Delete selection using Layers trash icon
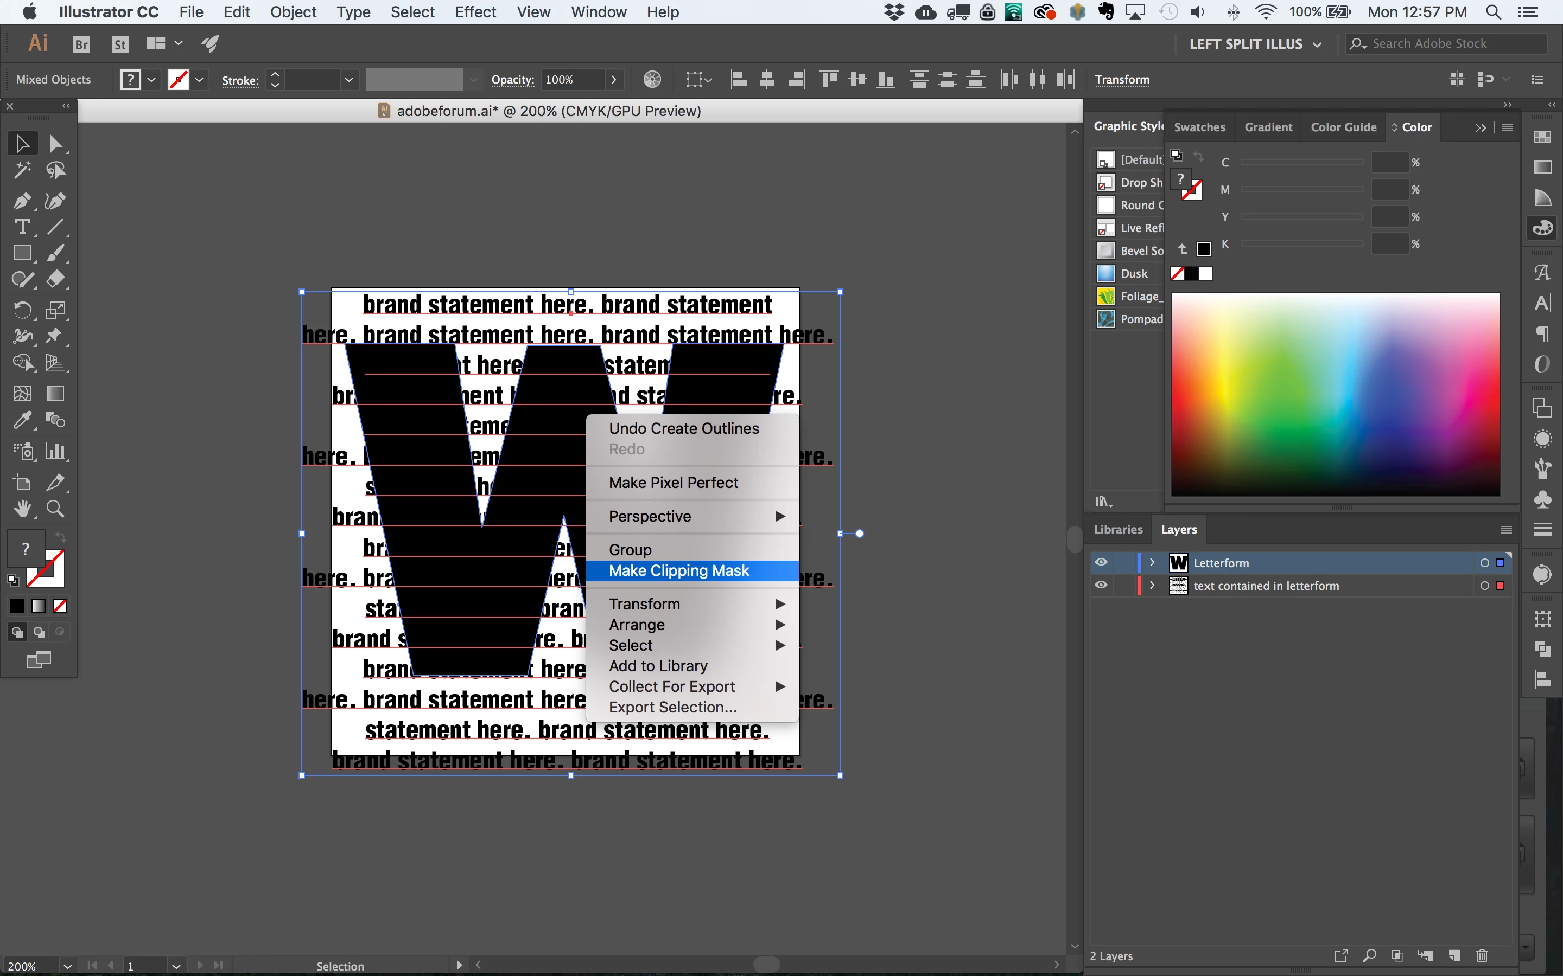 [x=1482, y=955]
